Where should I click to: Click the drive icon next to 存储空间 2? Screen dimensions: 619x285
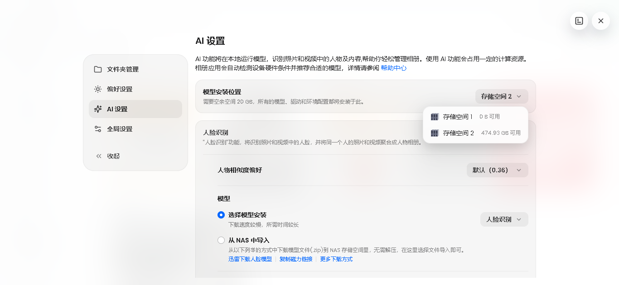click(x=435, y=133)
